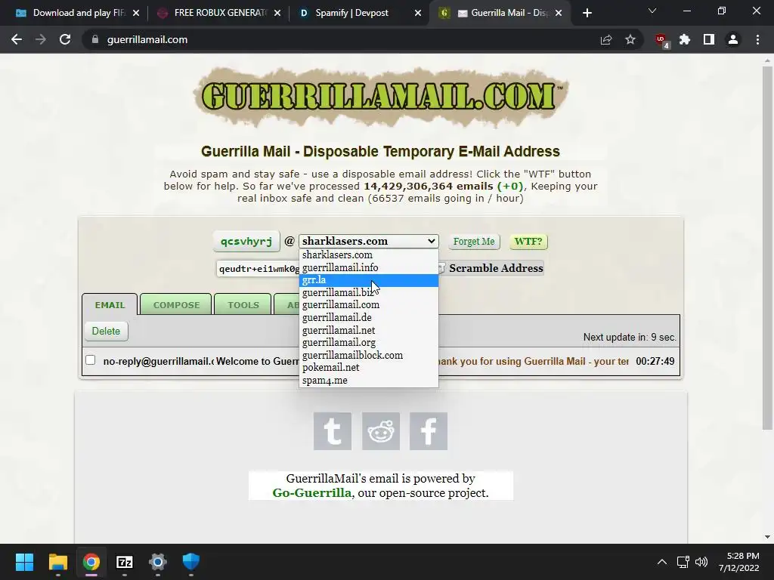Show hidden system tray icons
This screenshot has height=580, width=774.
662,562
